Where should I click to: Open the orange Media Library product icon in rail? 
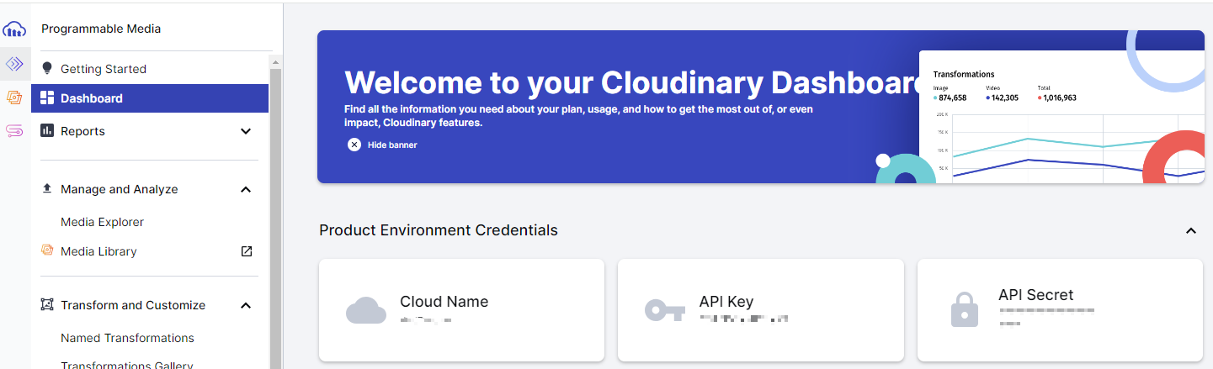[14, 97]
